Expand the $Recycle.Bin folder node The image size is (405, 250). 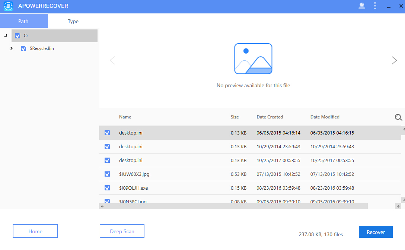click(x=12, y=48)
